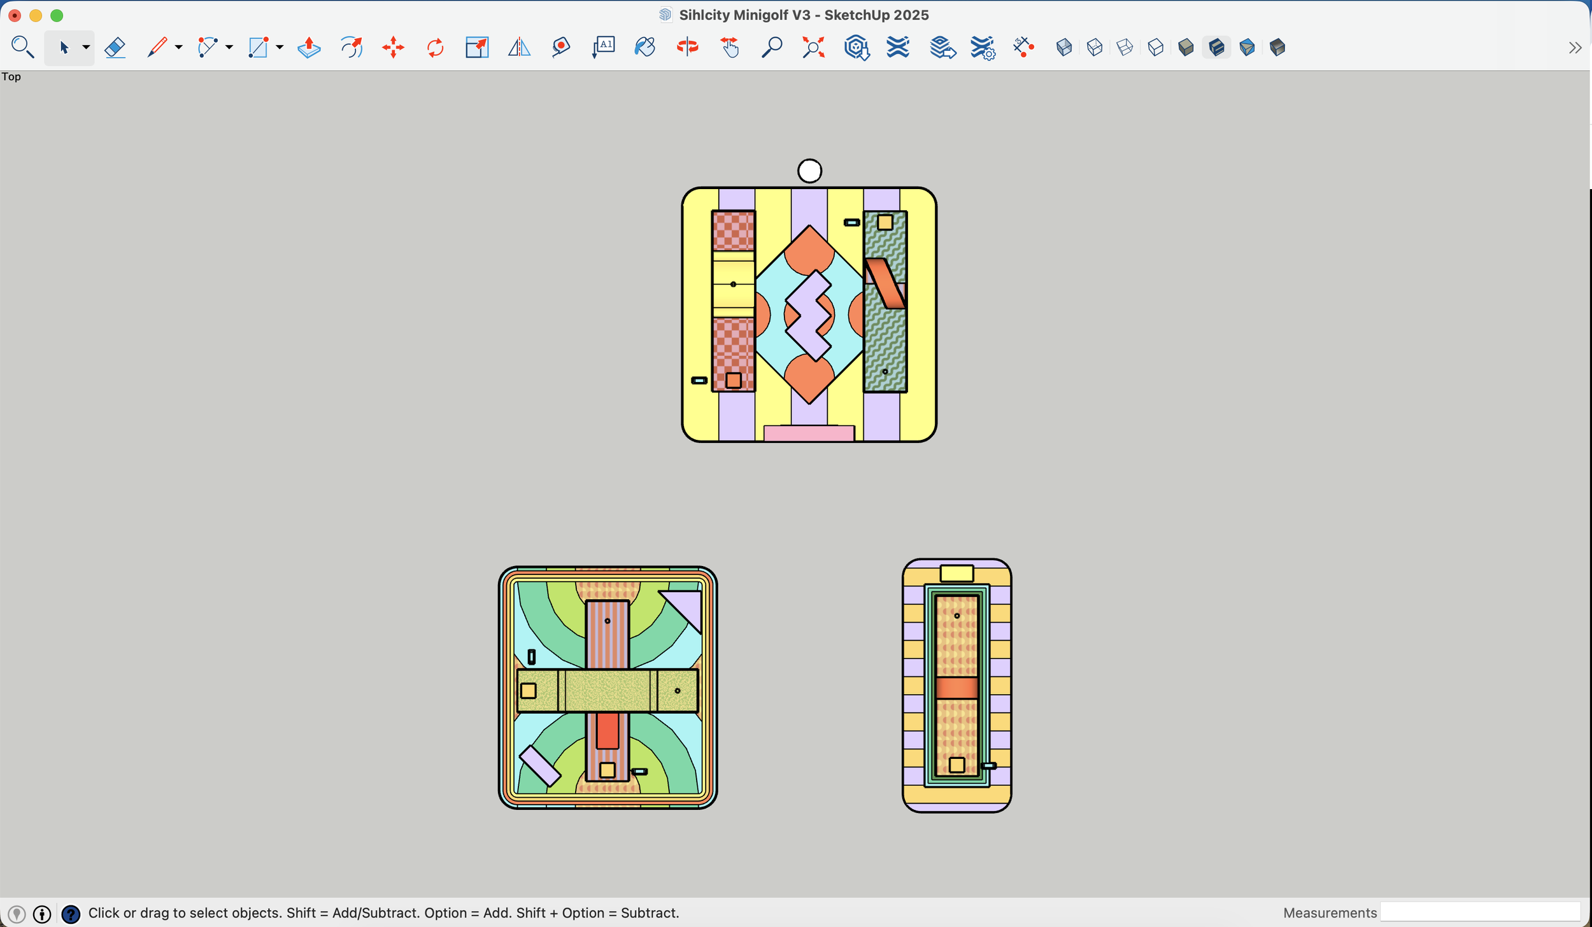Open Instructor via the help question mark

[x=71, y=914]
